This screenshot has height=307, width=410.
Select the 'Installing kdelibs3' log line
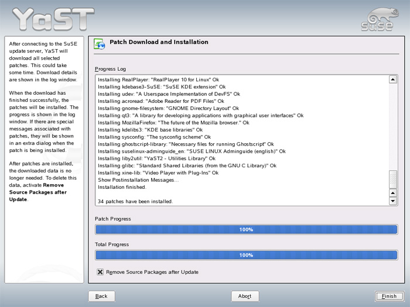(150, 130)
